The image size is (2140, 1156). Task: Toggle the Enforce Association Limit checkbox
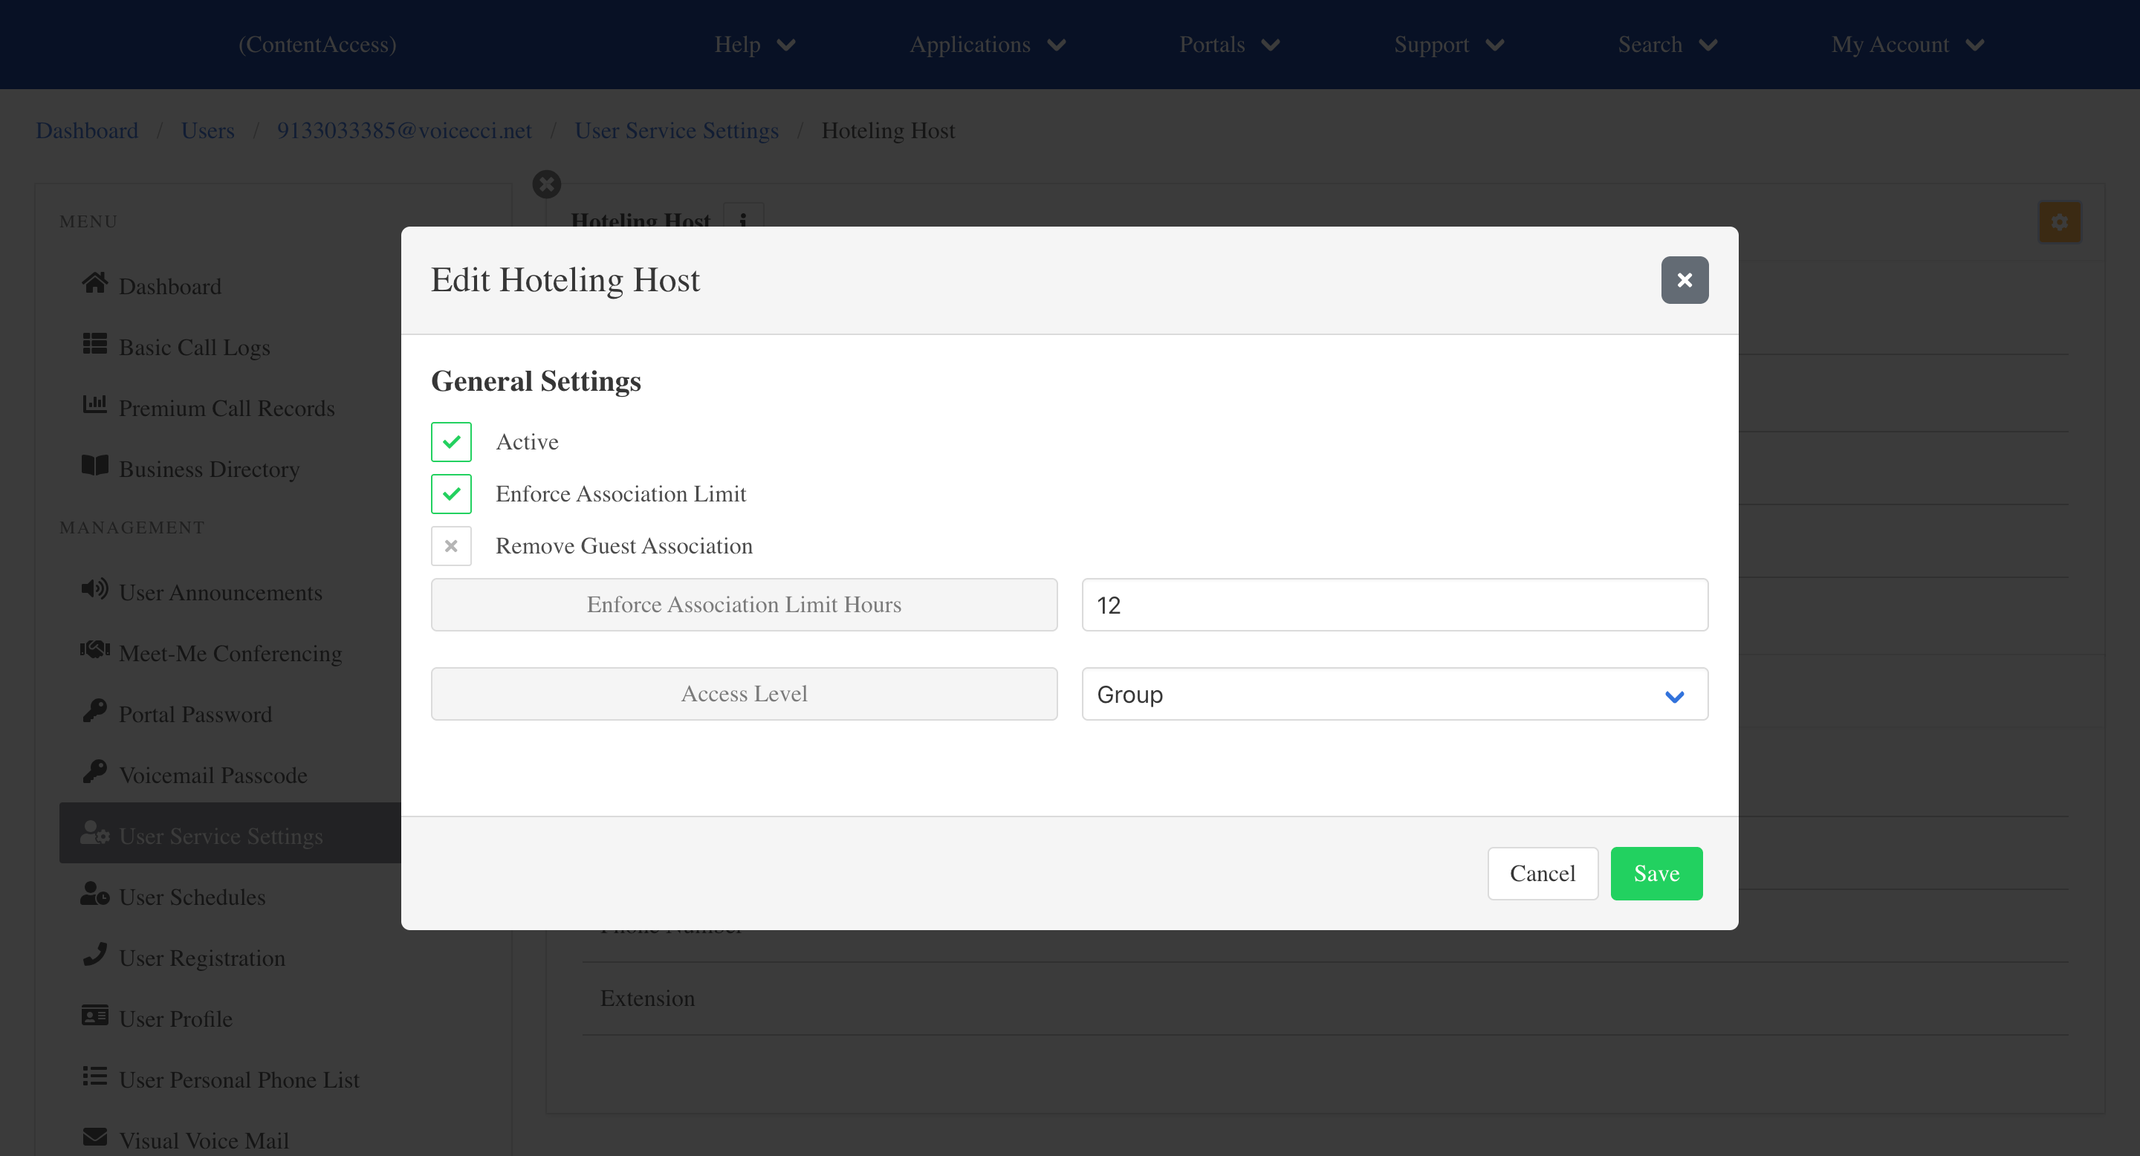pos(451,494)
